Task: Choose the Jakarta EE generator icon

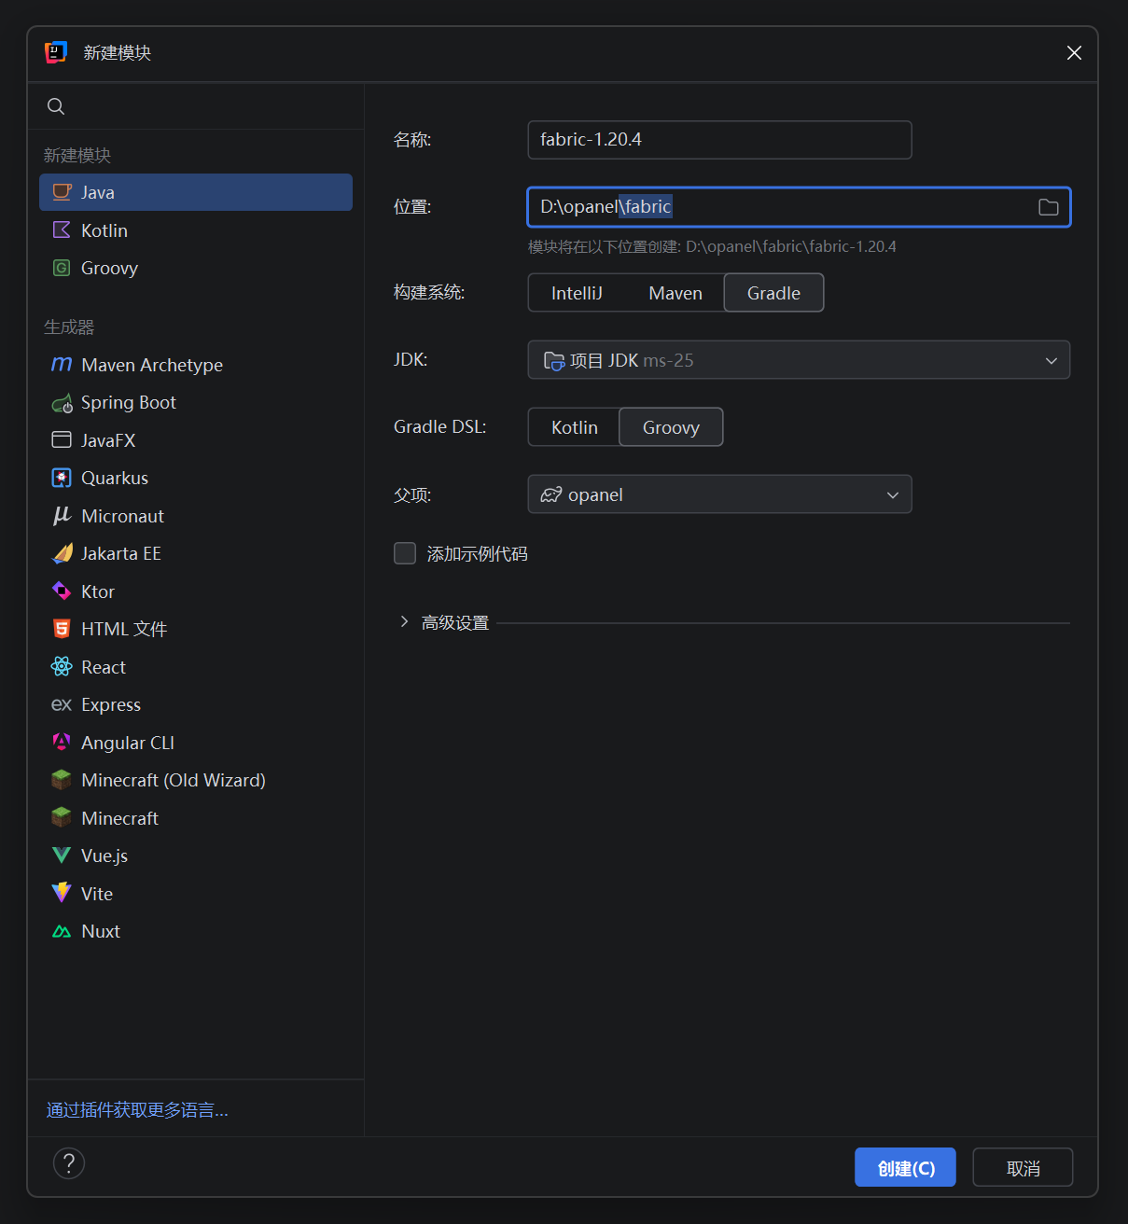Action: click(x=62, y=553)
